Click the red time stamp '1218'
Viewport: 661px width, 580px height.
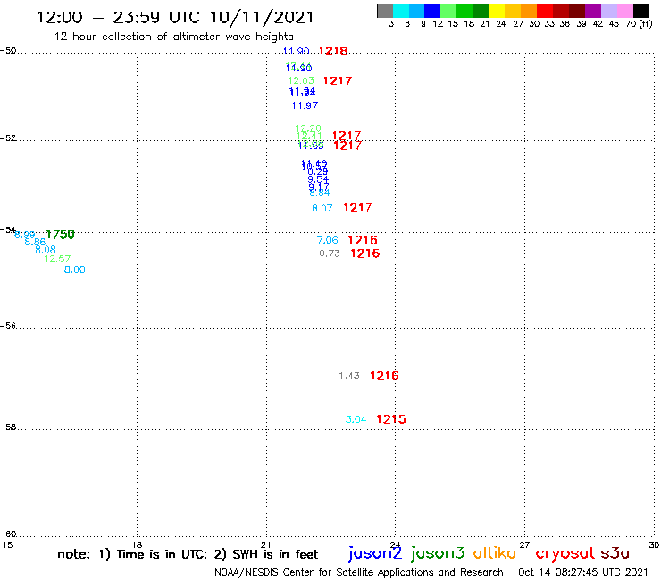pos(333,51)
